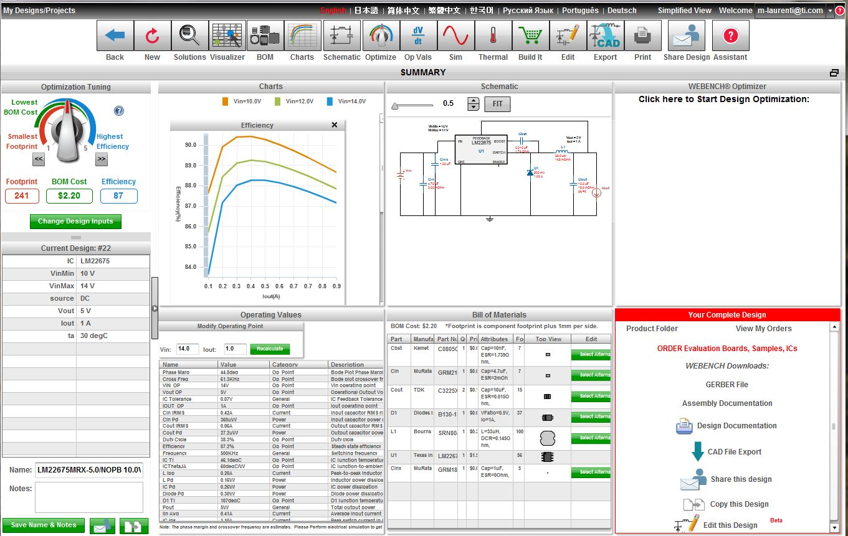Open the Visualizer tool
848x536 pixels.
[227, 35]
